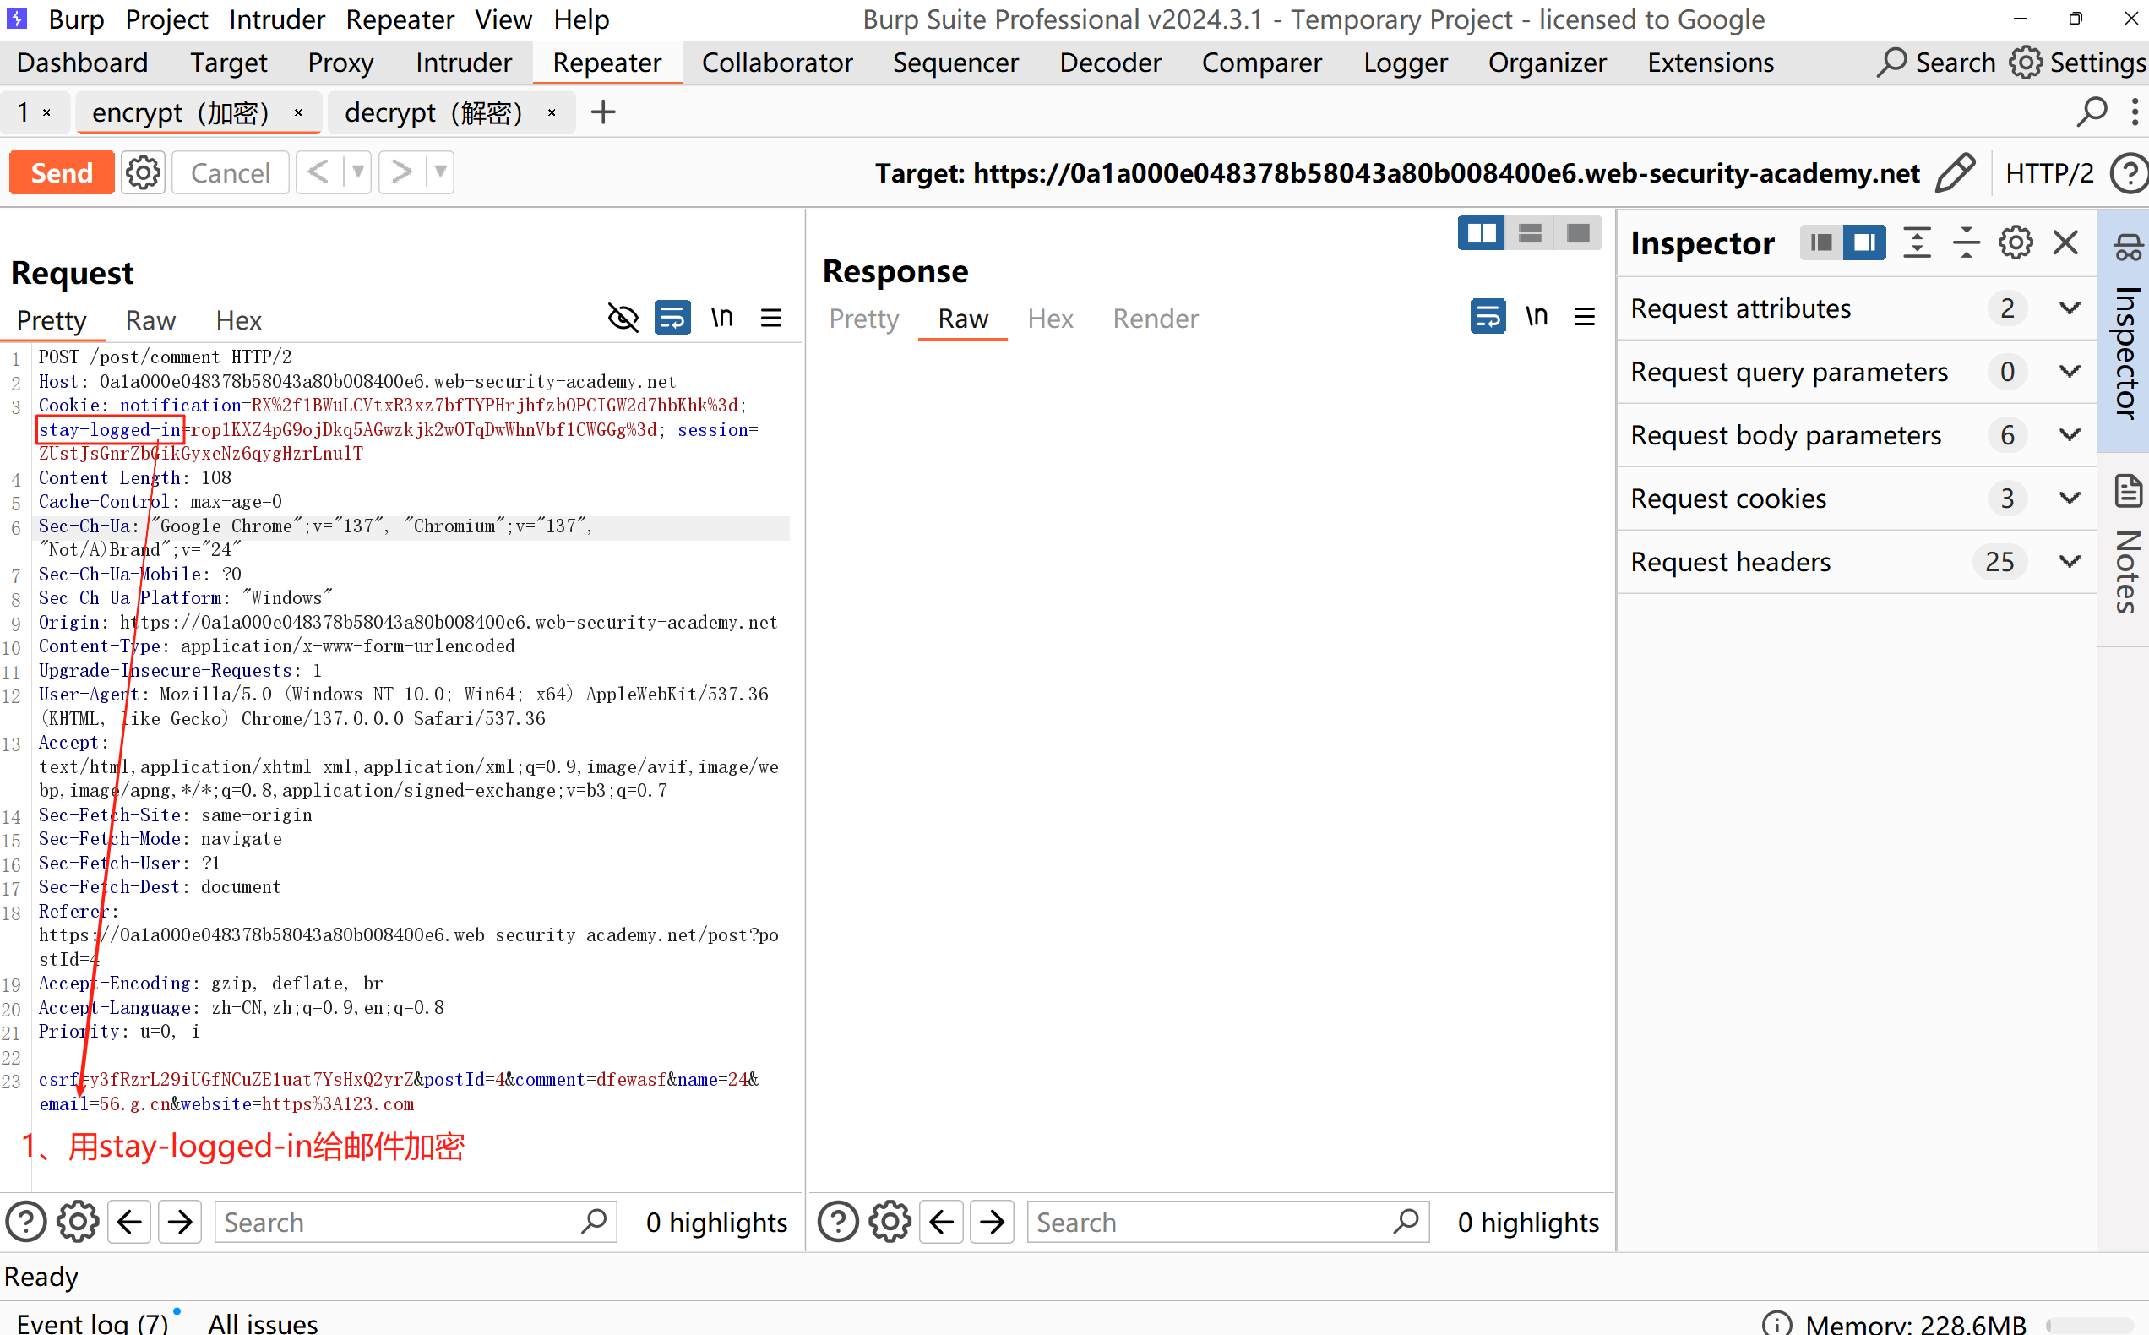This screenshot has width=2149, height=1335.
Task: Click the Repeater tab search magnifier icon
Action: tap(2092, 112)
